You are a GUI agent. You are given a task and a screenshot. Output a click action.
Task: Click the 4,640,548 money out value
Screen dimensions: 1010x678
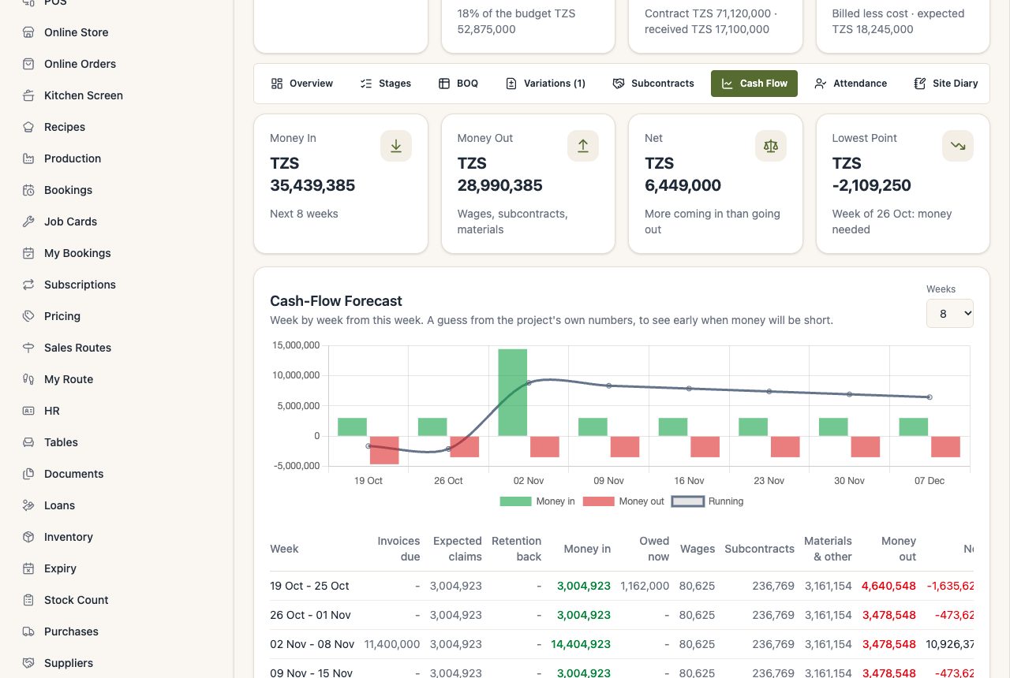point(888,586)
